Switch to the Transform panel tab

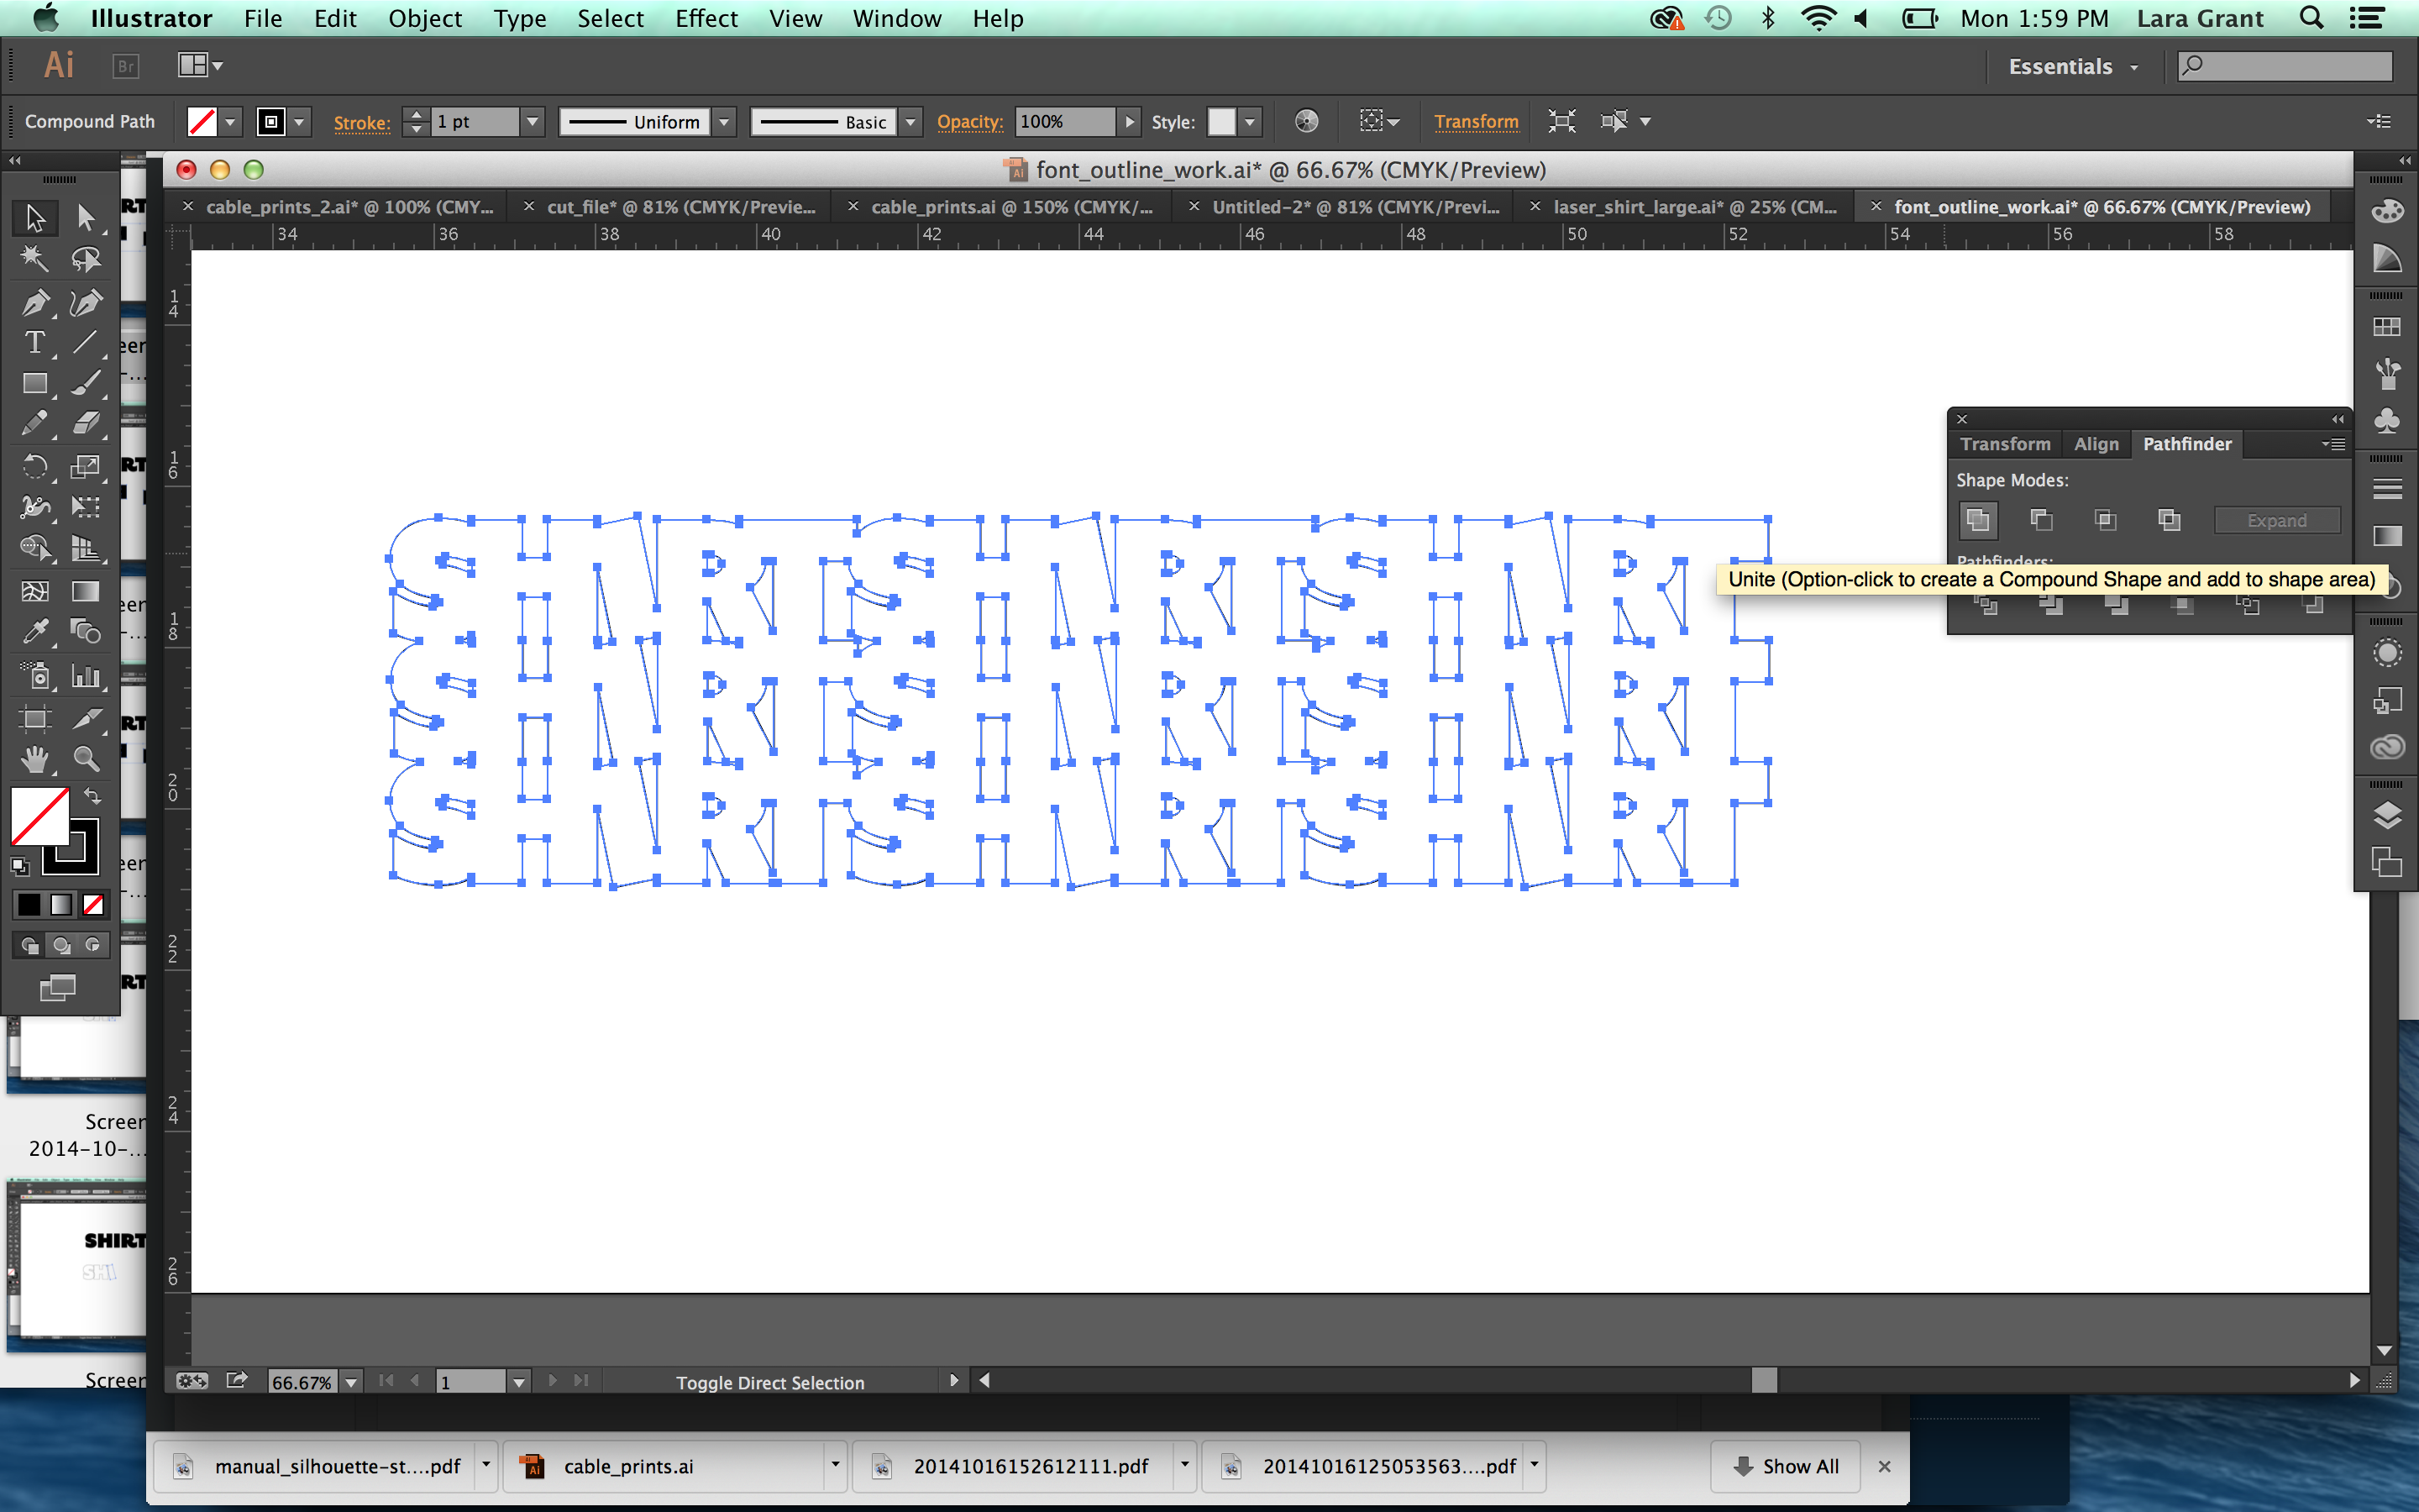[2004, 444]
